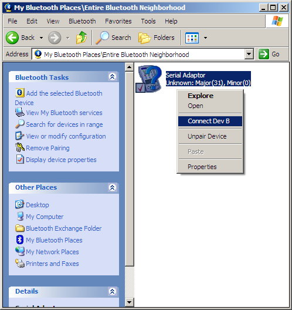Image resolution: width=292 pixels, height=310 pixels.
Task: Click the Views grid icon
Action: click(192, 38)
